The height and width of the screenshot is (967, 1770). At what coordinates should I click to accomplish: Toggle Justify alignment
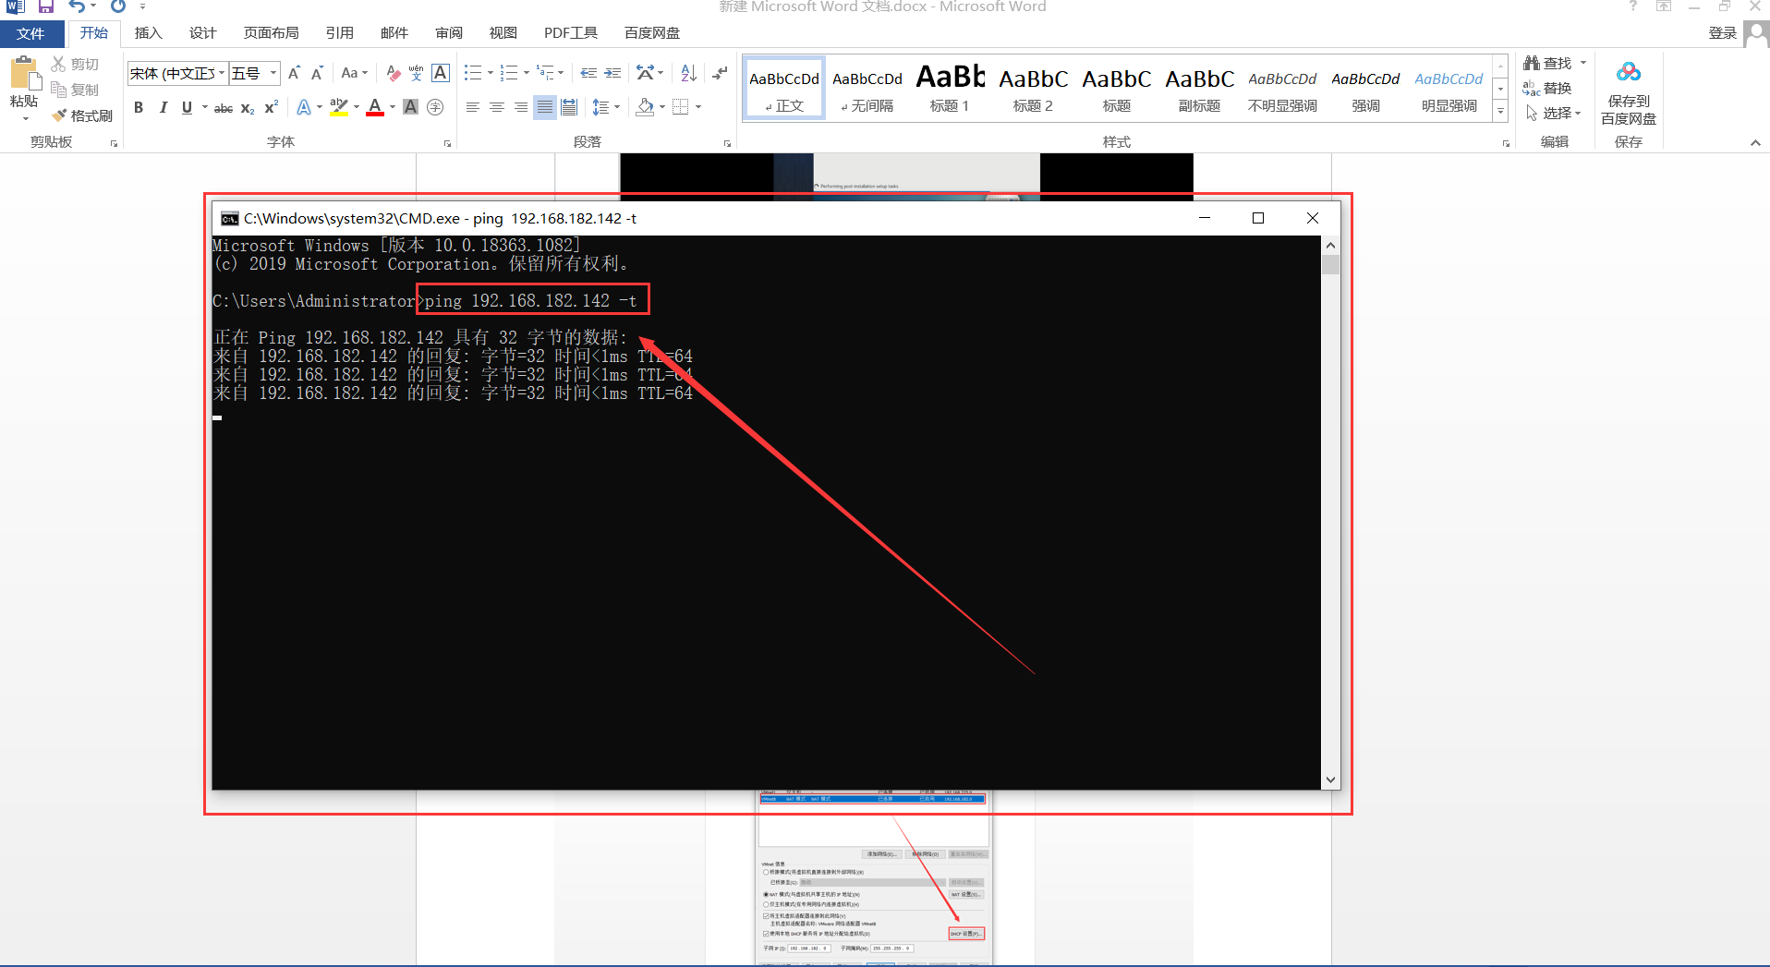[545, 107]
